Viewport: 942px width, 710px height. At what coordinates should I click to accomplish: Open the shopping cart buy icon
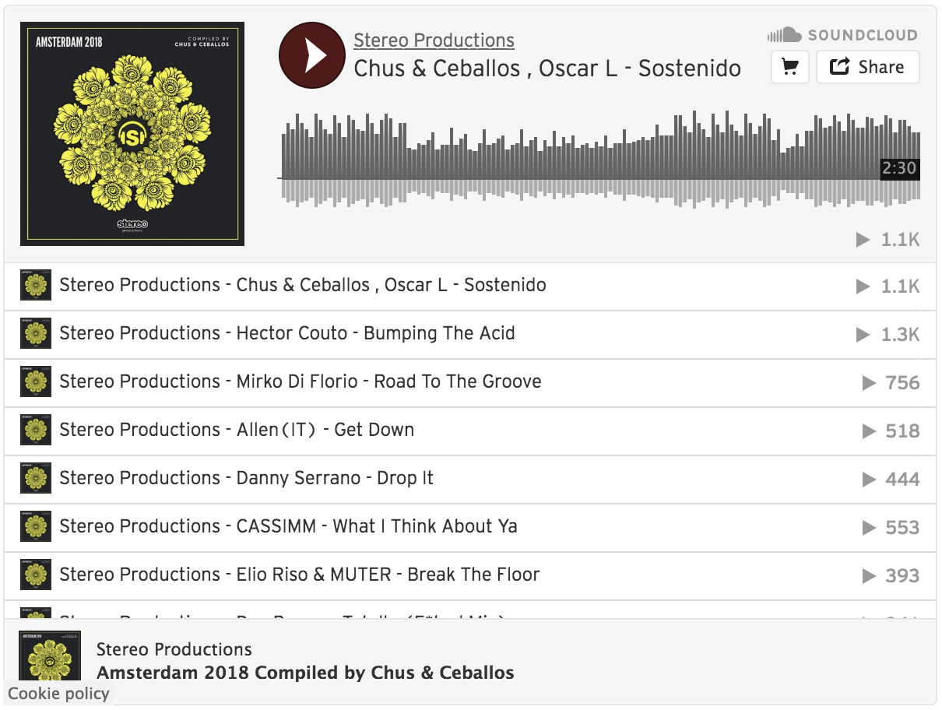pyautogui.click(x=790, y=67)
